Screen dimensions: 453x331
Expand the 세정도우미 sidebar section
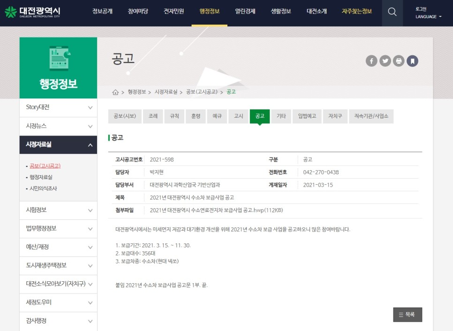pyautogui.click(x=58, y=303)
